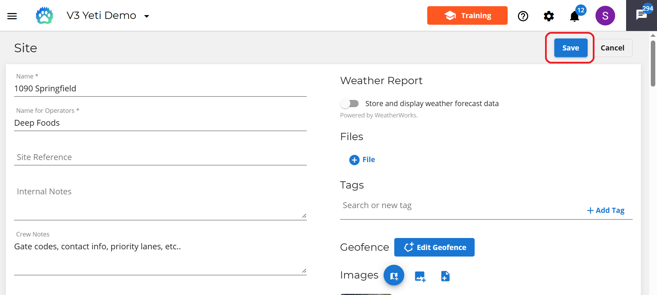Click the add map image icon

(x=394, y=275)
